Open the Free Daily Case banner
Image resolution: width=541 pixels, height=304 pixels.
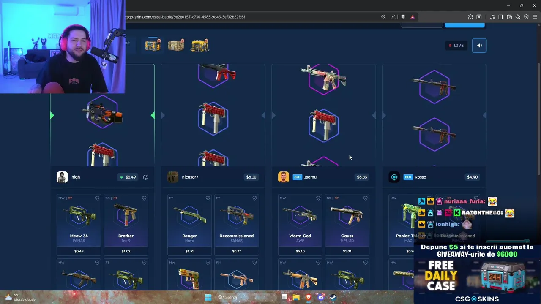pos(477,274)
